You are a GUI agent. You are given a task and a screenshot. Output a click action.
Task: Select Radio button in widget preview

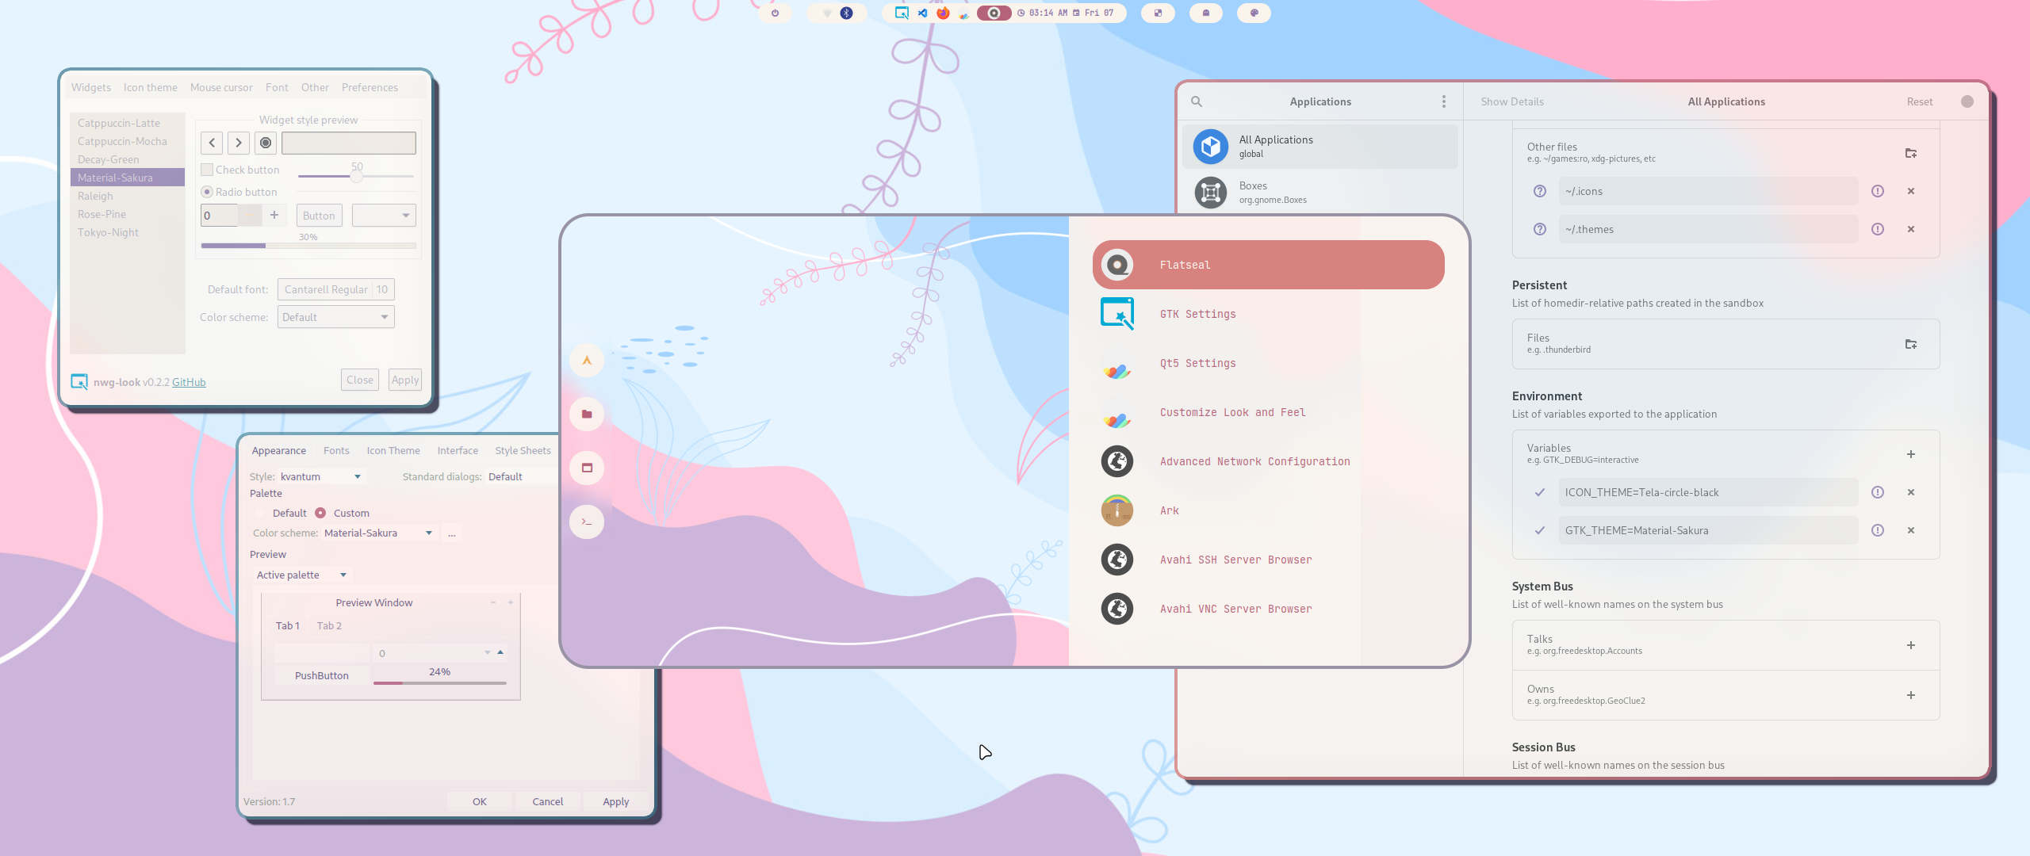(x=207, y=192)
